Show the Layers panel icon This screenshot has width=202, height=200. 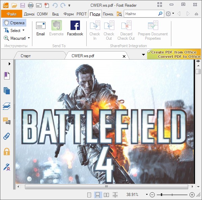[x=7, y=106]
